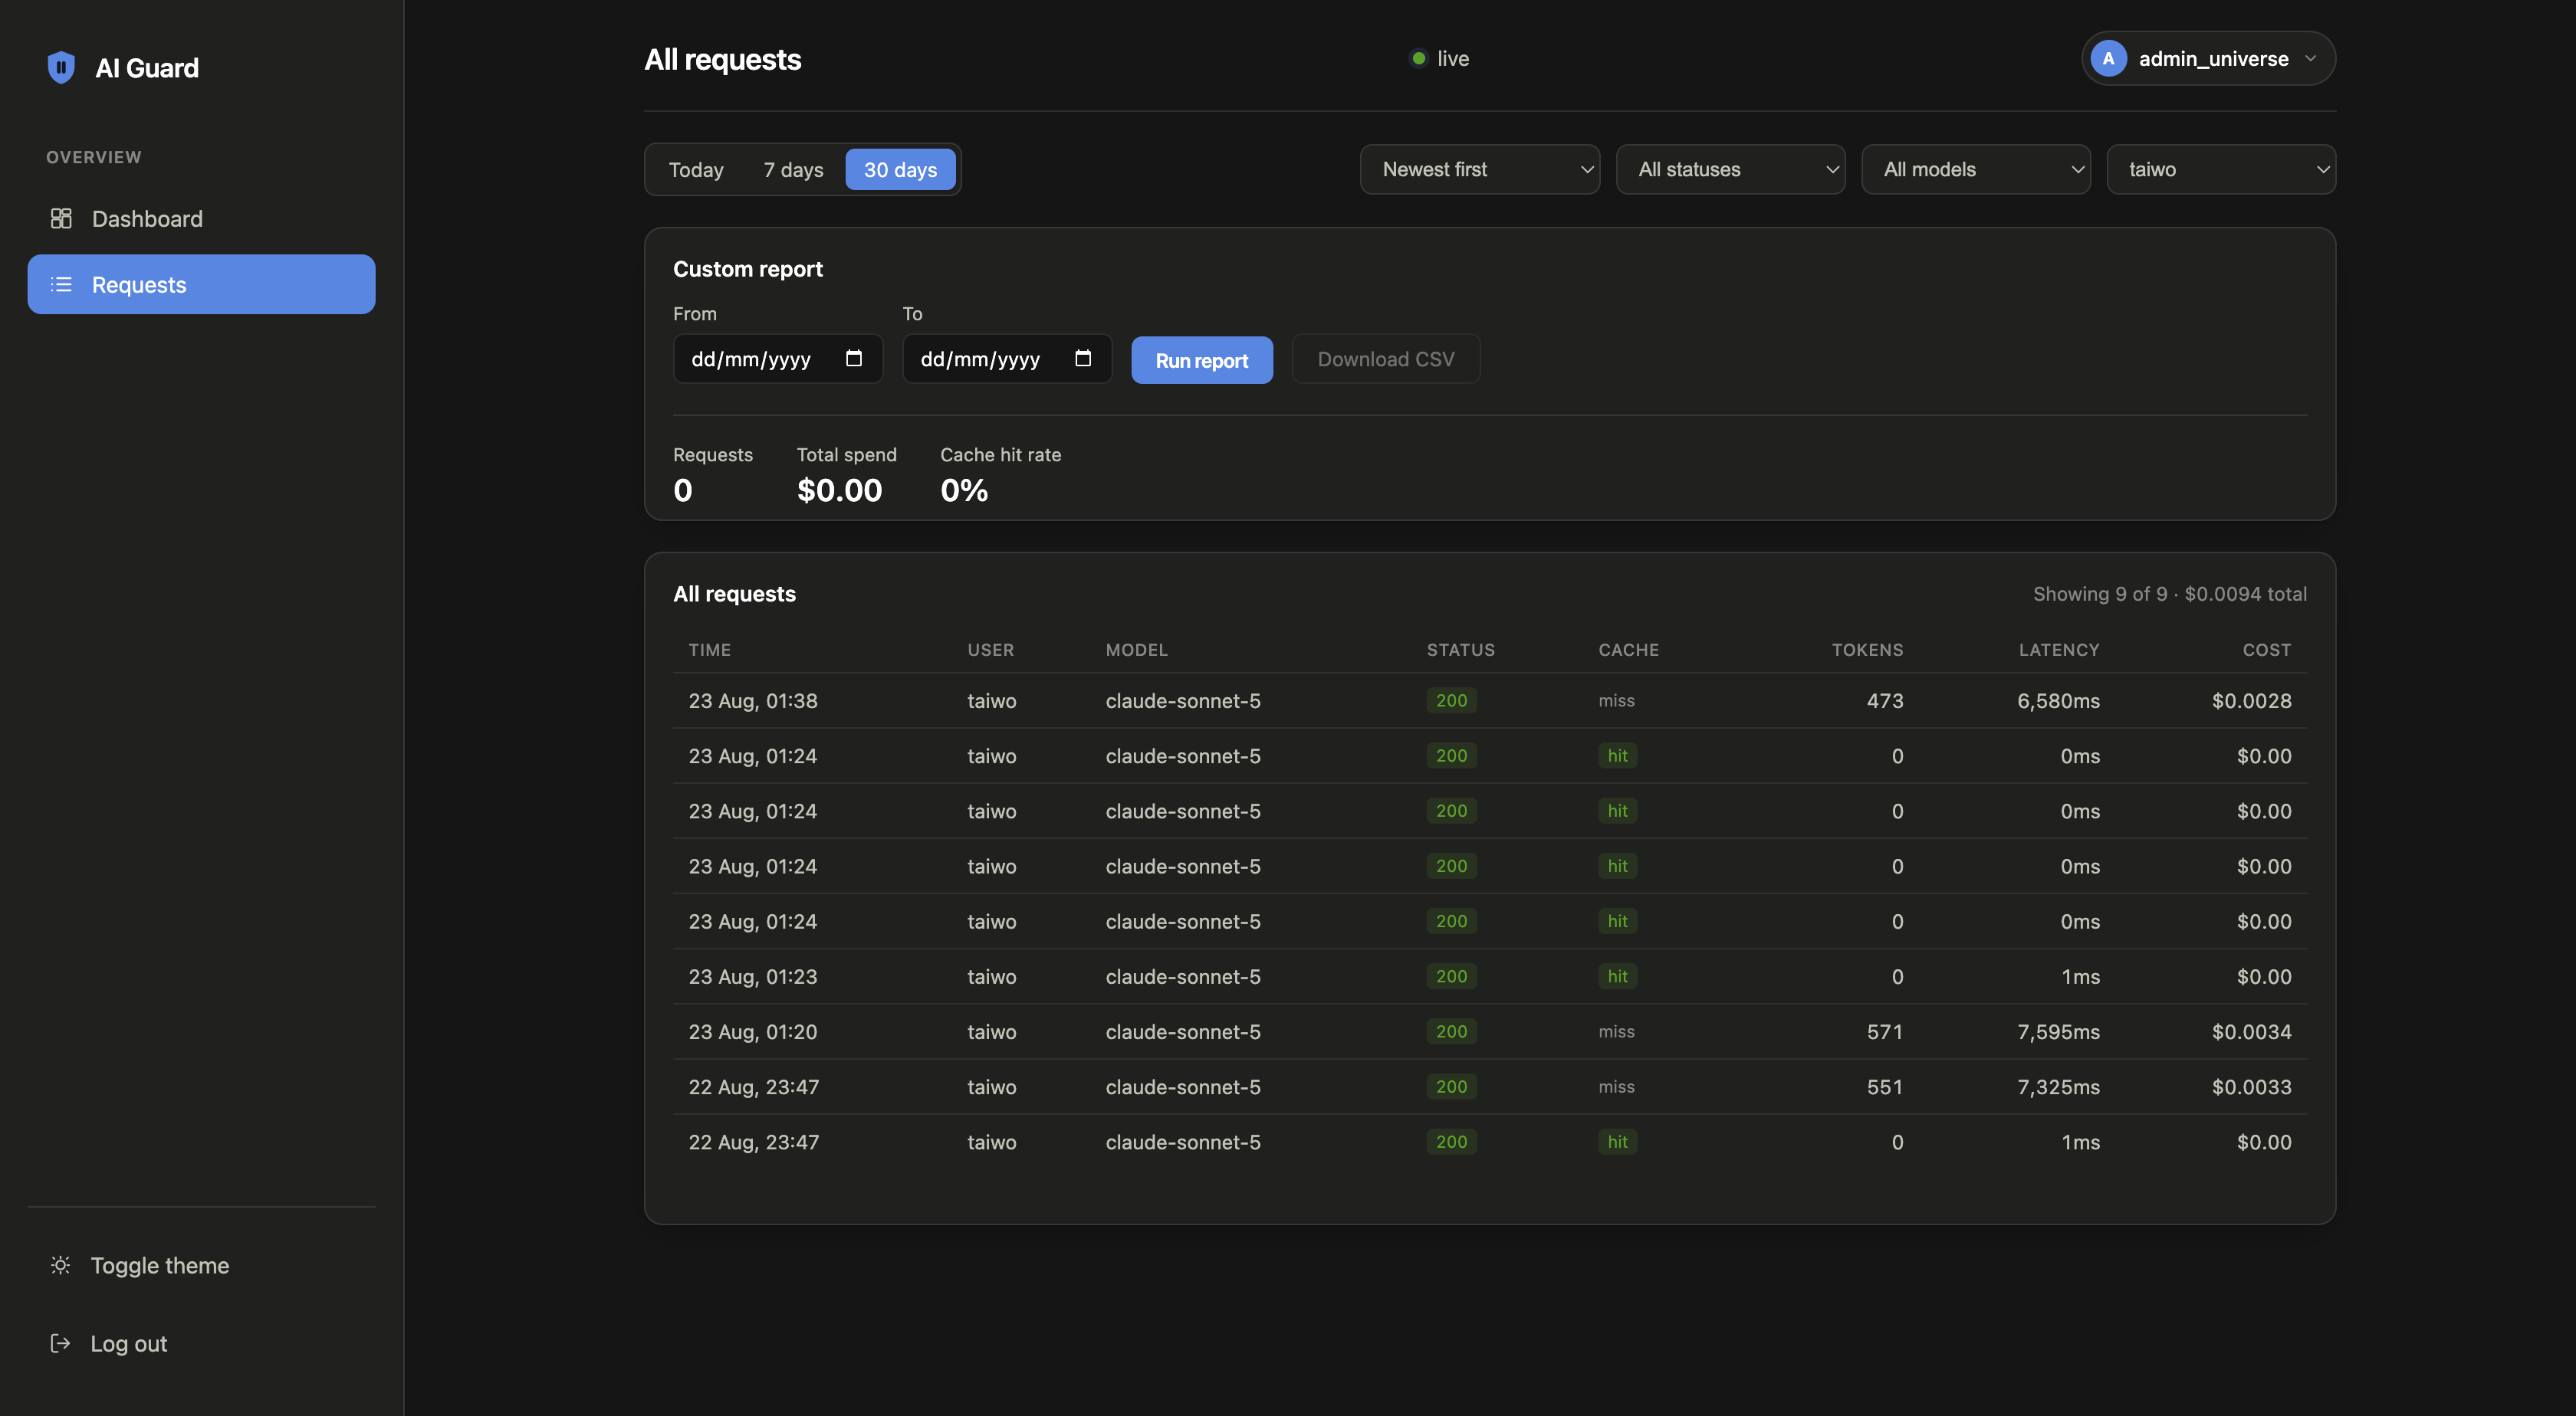Select the 23 Aug, 01:20 request row
The image size is (2576, 1416).
point(1490,1031)
